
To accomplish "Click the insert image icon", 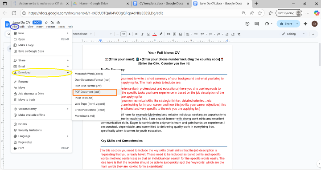I will [181, 34].
